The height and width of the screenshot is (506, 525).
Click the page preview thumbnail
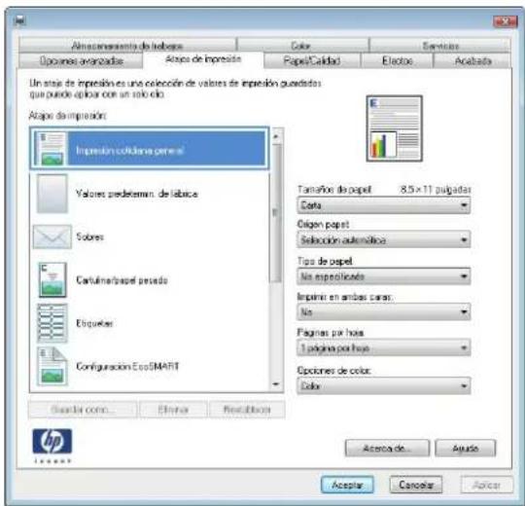pos(394,128)
